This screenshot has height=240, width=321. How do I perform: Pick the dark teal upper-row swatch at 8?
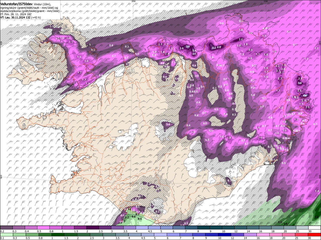click(x=203, y=228)
